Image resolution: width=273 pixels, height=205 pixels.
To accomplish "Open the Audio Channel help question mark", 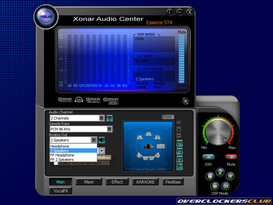I will pos(110,118).
